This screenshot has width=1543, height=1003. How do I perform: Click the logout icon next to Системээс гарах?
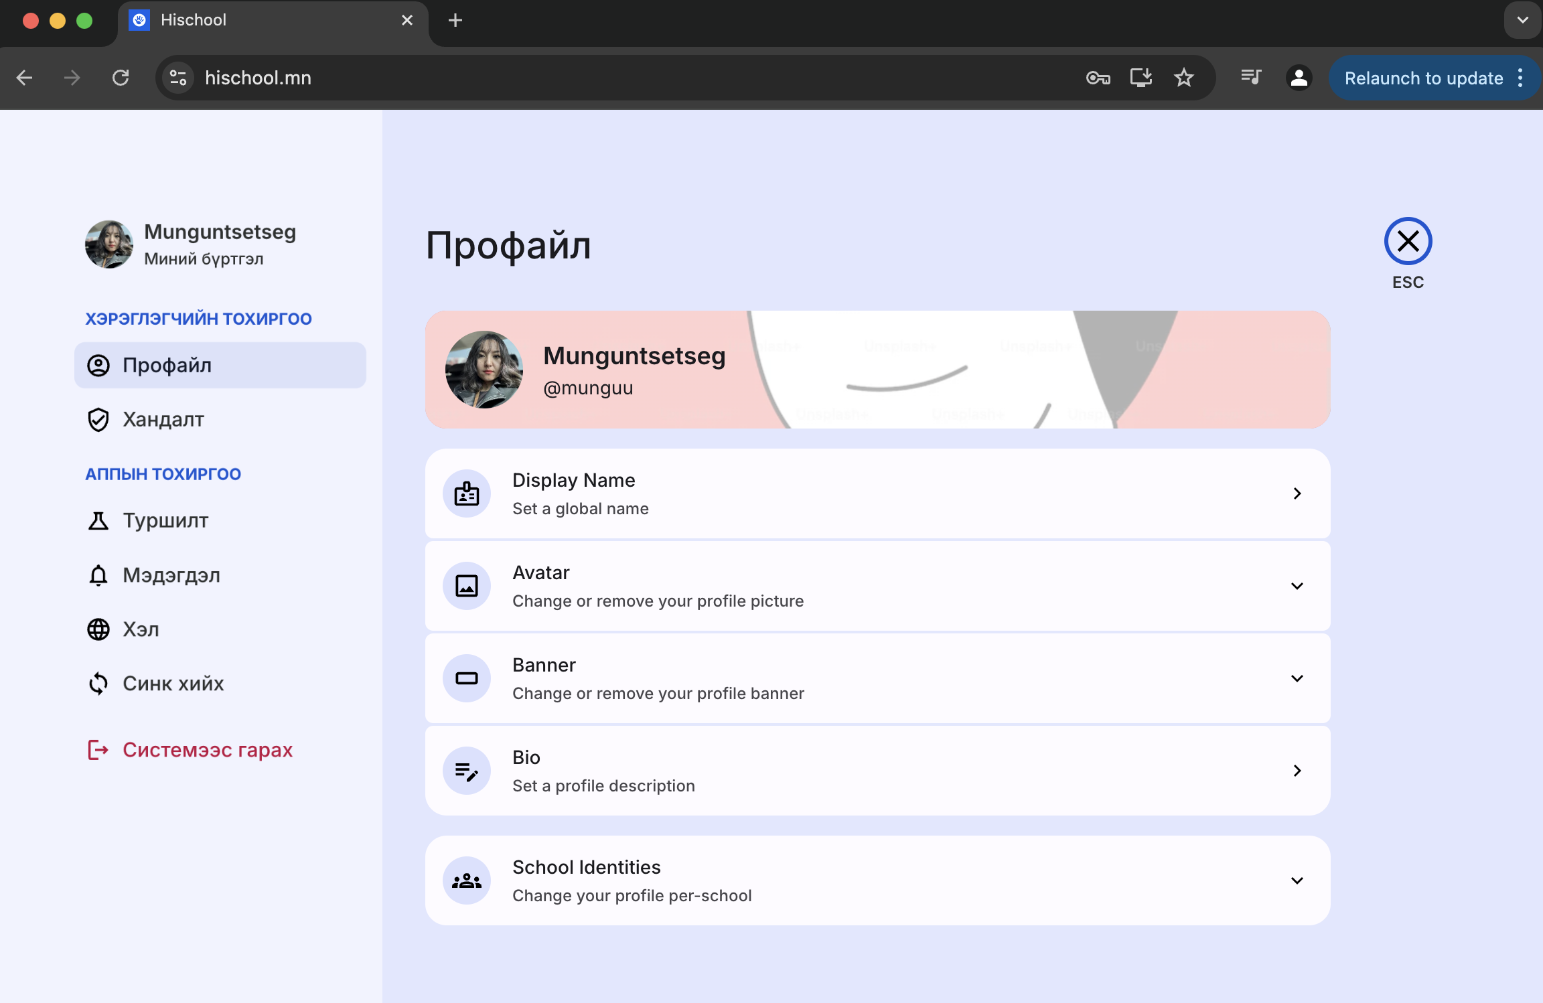click(x=98, y=749)
